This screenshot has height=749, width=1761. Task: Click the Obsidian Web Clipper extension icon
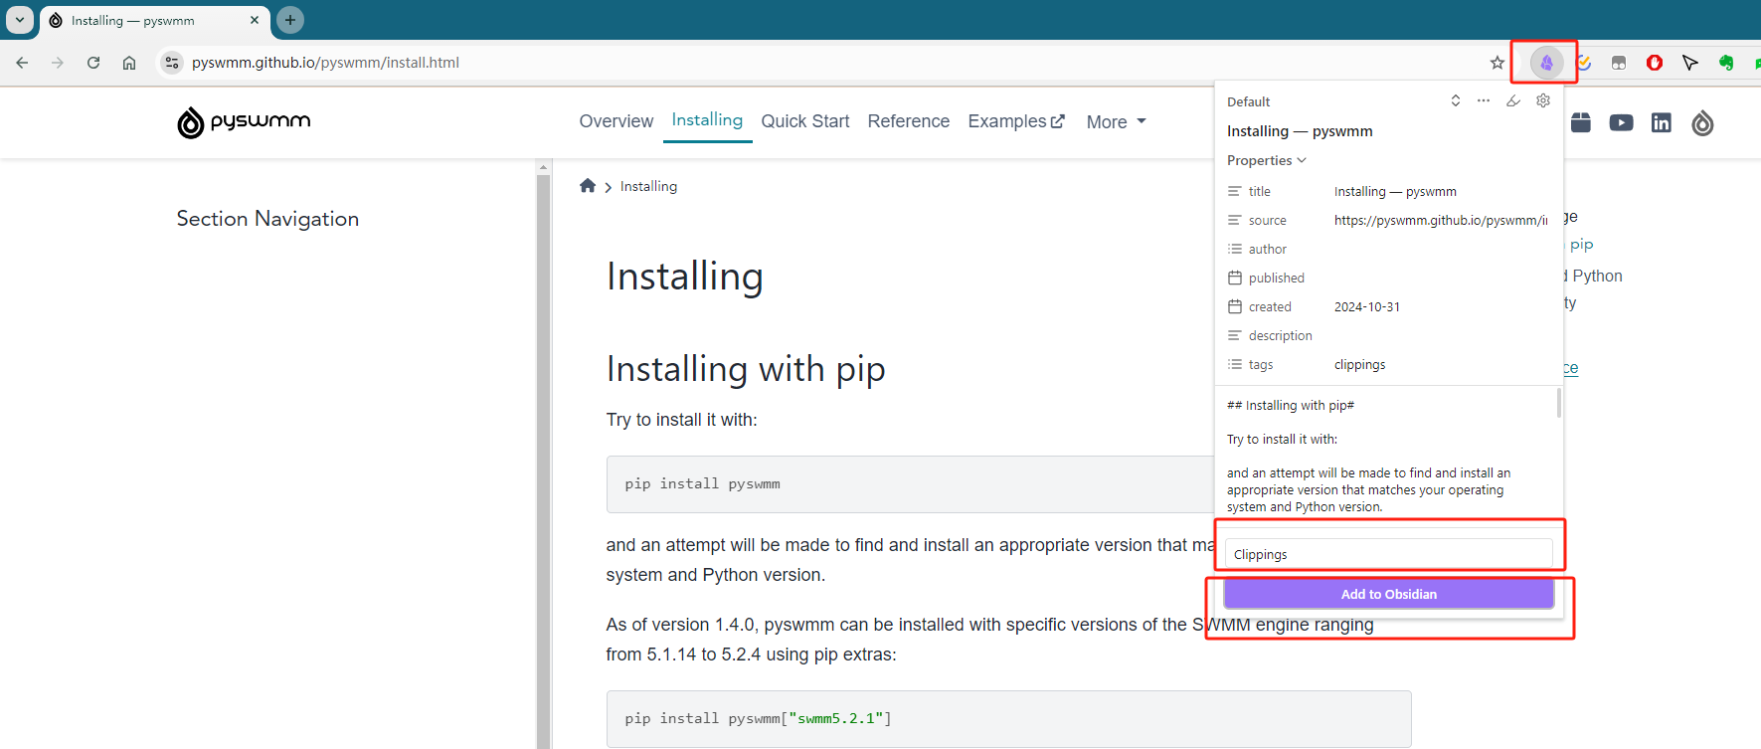tap(1546, 63)
